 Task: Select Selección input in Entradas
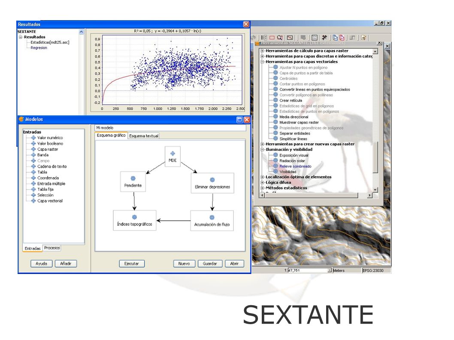(x=45, y=195)
